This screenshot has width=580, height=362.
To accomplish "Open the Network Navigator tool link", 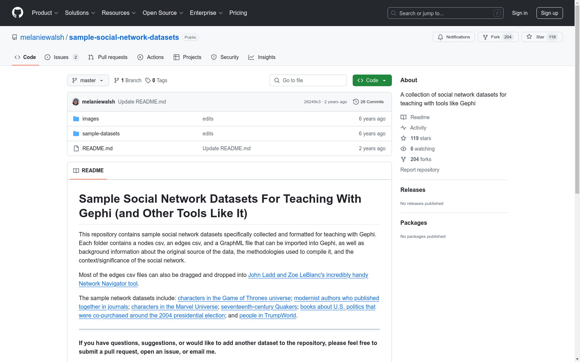I will click(108, 284).
